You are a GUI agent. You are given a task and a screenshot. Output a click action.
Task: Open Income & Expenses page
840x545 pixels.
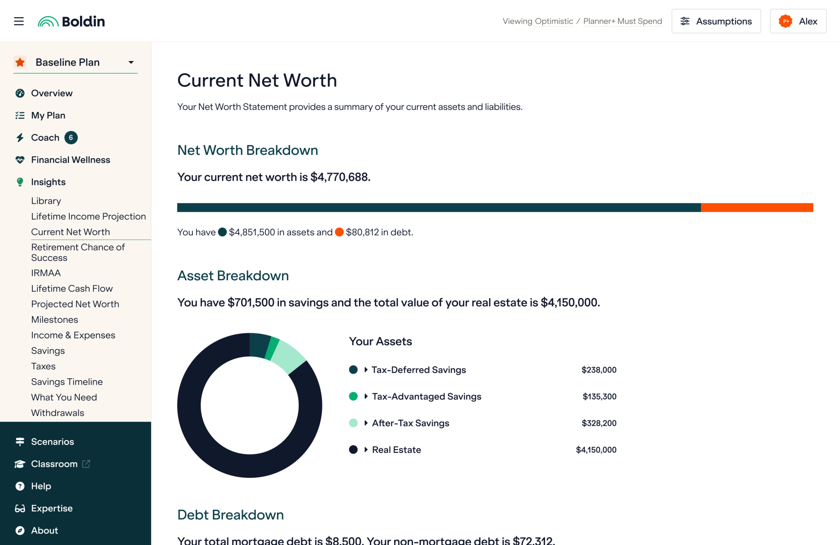pyautogui.click(x=73, y=335)
